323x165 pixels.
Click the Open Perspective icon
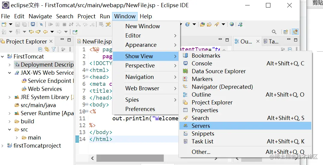coord(286,32)
